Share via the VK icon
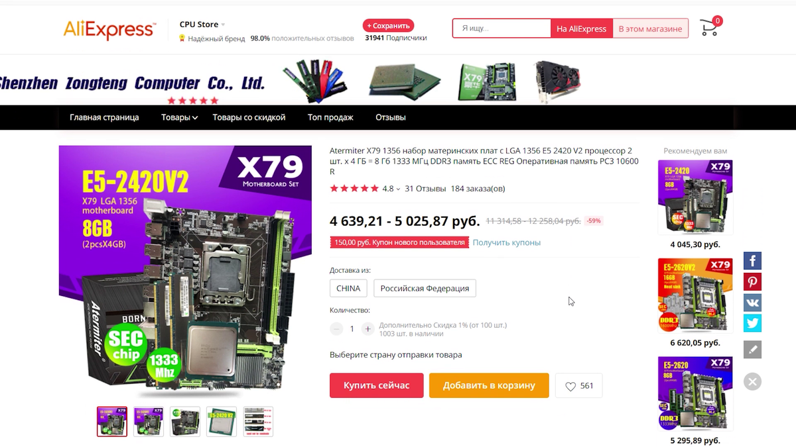Image resolution: width=796 pixels, height=447 pixels. tap(752, 303)
